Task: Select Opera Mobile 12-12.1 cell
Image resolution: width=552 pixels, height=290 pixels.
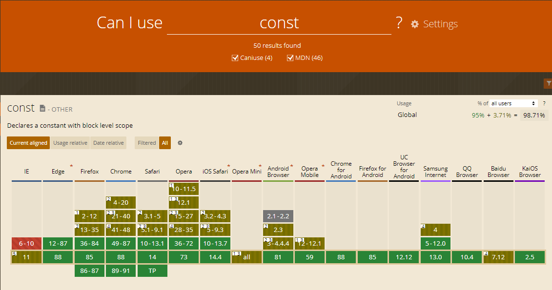Action: 310,244
